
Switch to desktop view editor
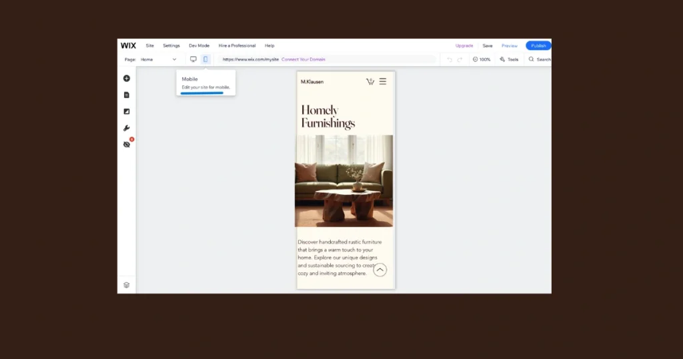[193, 59]
